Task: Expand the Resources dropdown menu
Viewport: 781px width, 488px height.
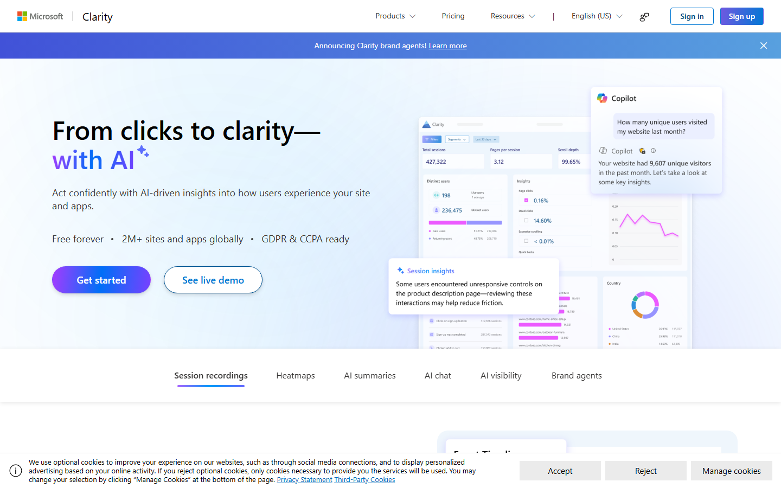Action: pyautogui.click(x=513, y=16)
